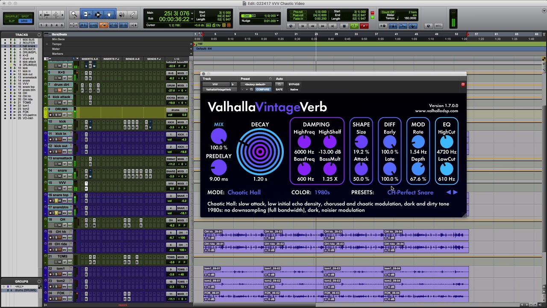Adjust the Late diffusion knob
Image resolution: width=547 pixels, height=308 pixels.
(x=389, y=169)
